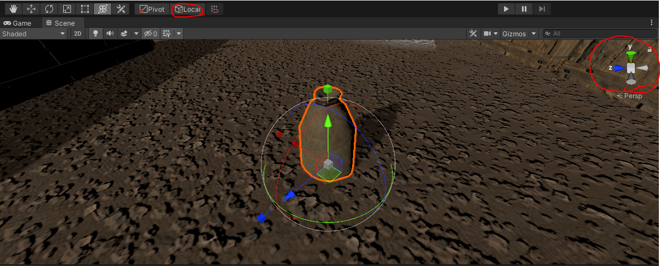The width and height of the screenshot is (660, 266).
Task: Select the Rotate tool
Action: click(49, 9)
